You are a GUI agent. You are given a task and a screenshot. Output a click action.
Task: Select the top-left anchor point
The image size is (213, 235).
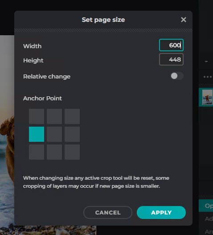(37, 116)
